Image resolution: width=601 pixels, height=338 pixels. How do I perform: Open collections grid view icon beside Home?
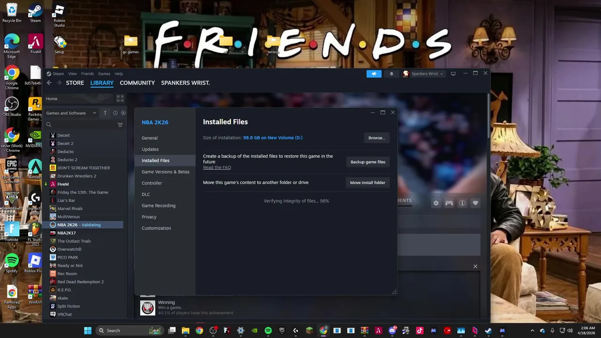click(120, 99)
